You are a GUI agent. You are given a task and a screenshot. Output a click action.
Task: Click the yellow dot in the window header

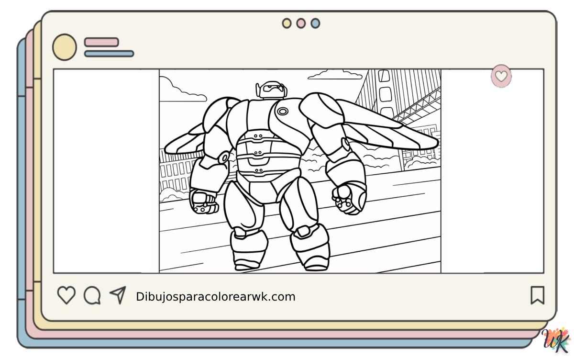[287, 23]
